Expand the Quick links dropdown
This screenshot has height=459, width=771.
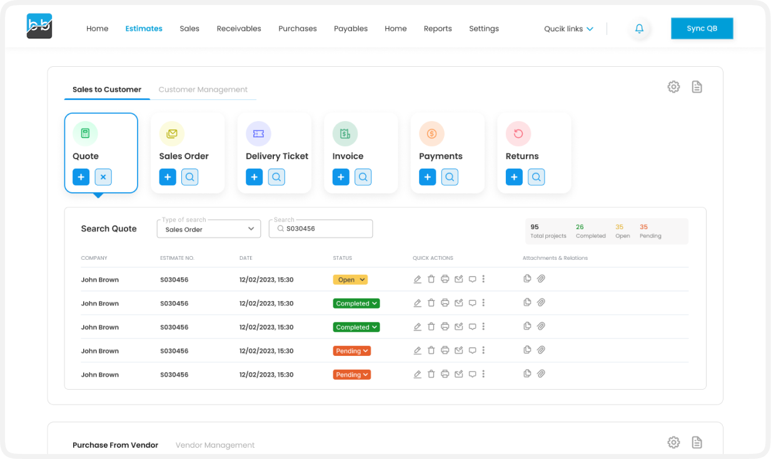click(568, 29)
